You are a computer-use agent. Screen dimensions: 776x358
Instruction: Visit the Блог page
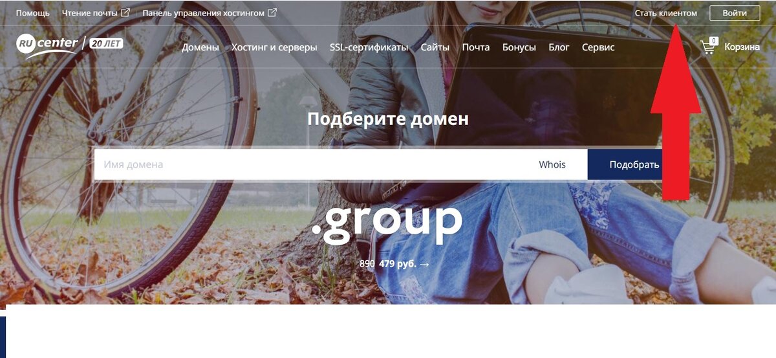[x=559, y=47]
